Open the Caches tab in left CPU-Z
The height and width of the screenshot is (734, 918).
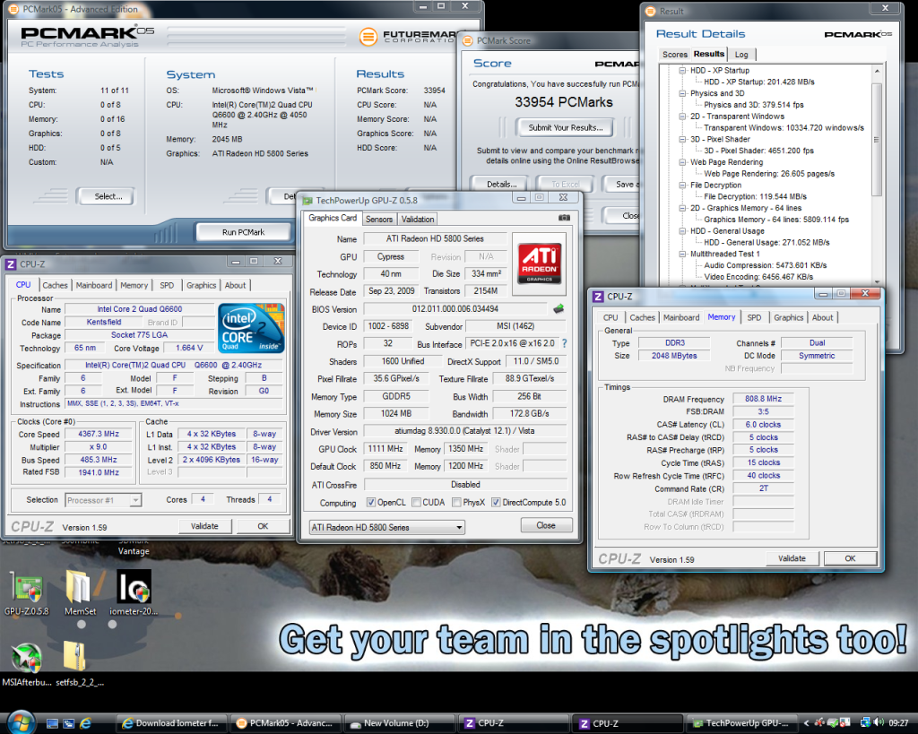(x=55, y=285)
